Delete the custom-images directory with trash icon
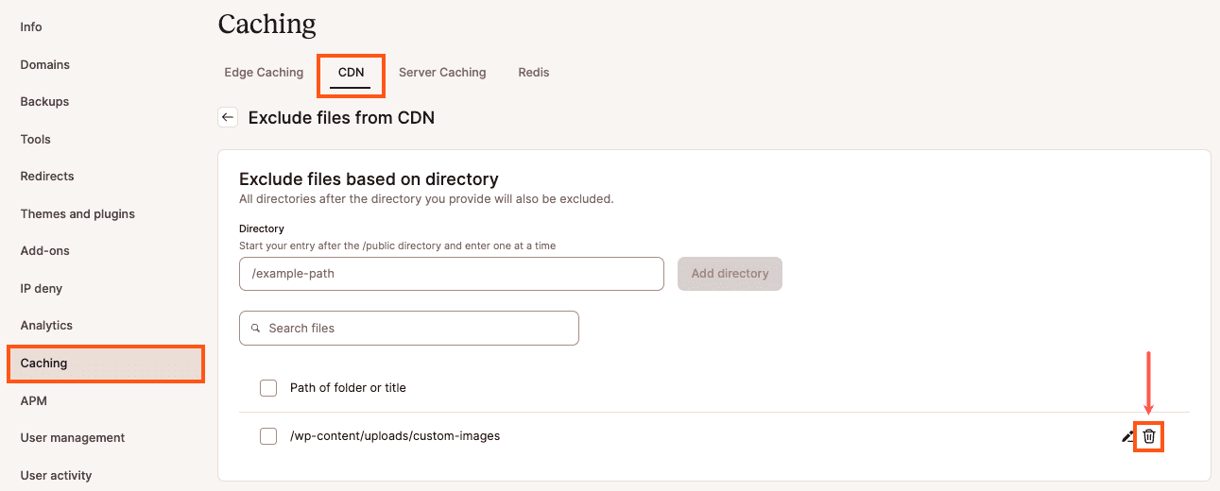Viewport: 1220px width, 491px height. [1149, 436]
